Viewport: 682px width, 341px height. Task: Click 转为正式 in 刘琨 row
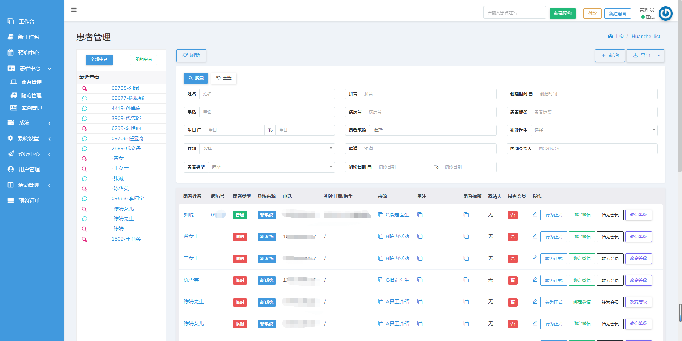(x=553, y=215)
